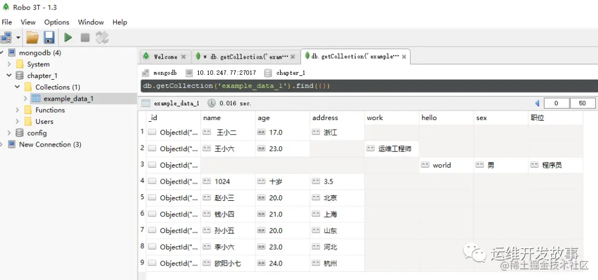The width and height of the screenshot is (598, 280).
Task: Go to previous page with left arrow
Action: coord(537,103)
